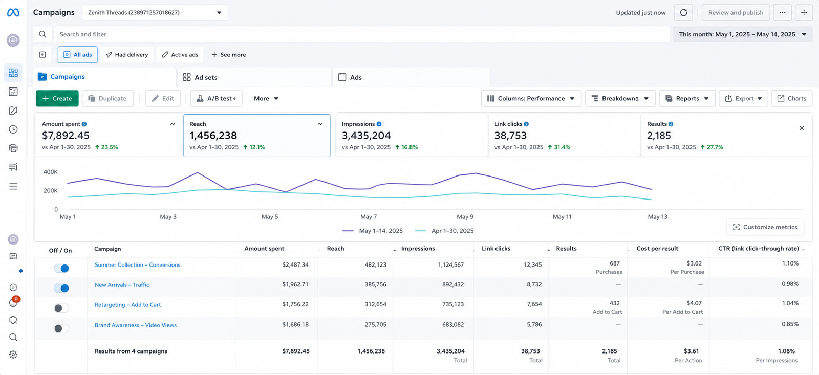The image size is (819, 375).
Task: Open Charts view
Action: 792,99
